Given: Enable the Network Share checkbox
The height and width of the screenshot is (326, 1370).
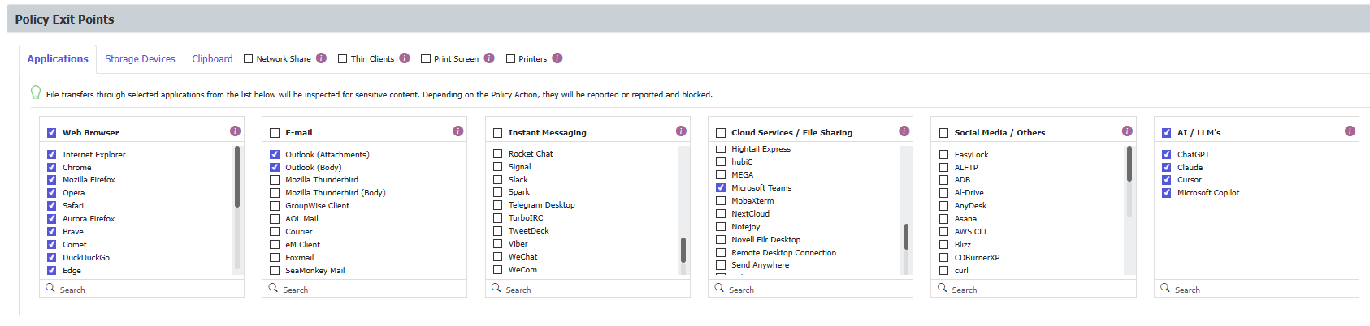Looking at the screenshot, I should tap(249, 58).
